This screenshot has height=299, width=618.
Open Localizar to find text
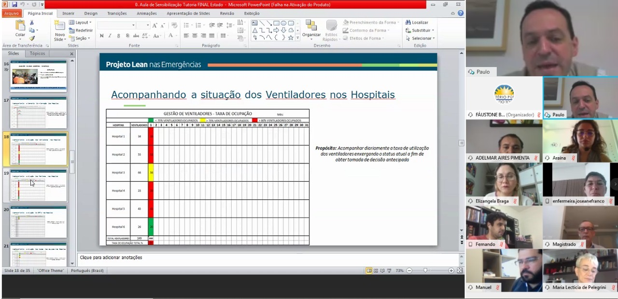(417, 22)
